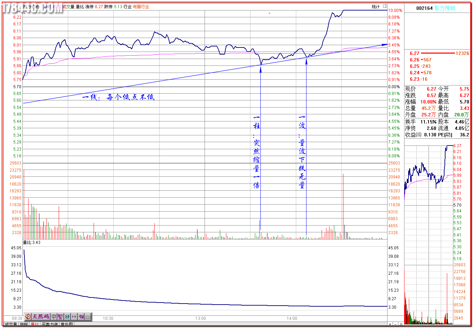Toggle the 繁 traditional characters button
473x328 pixels.
pyautogui.click(x=60, y=316)
